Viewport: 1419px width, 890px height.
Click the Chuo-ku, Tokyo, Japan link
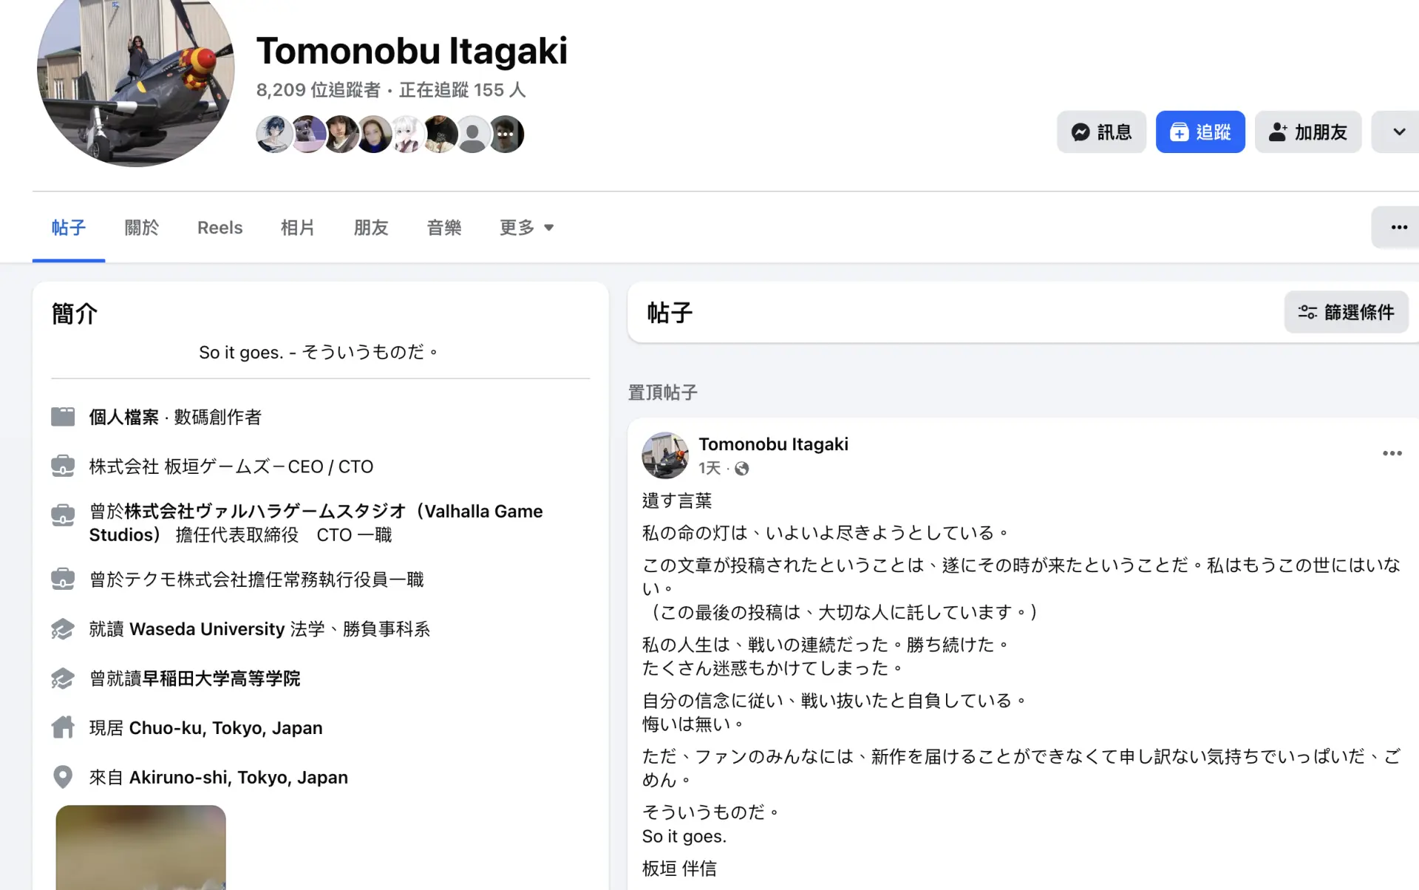pyautogui.click(x=225, y=728)
